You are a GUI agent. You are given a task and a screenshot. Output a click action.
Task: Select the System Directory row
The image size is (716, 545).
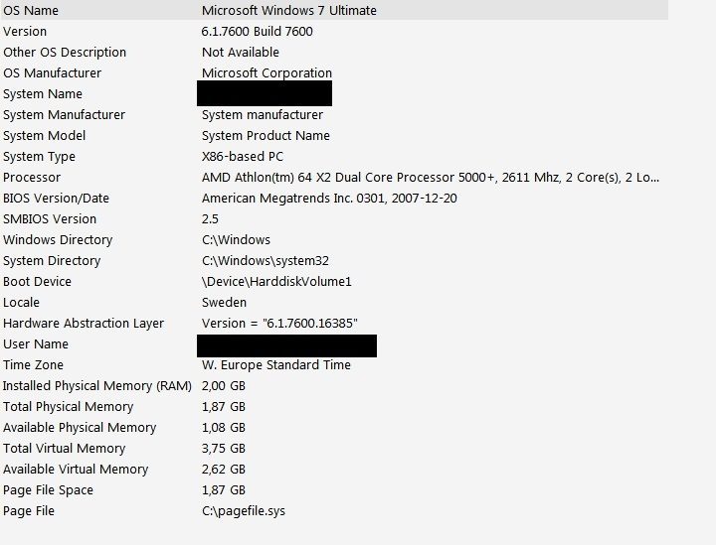point(52,261)
